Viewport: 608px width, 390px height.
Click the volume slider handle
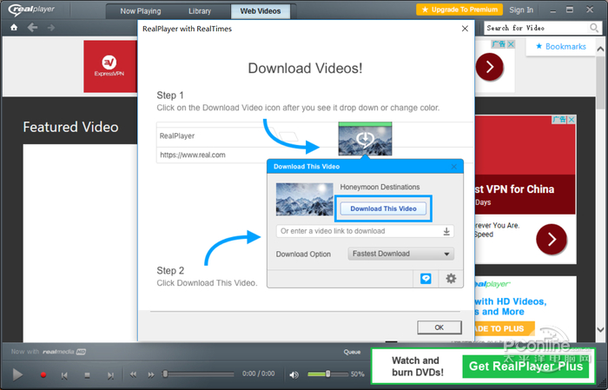[327, 374]
